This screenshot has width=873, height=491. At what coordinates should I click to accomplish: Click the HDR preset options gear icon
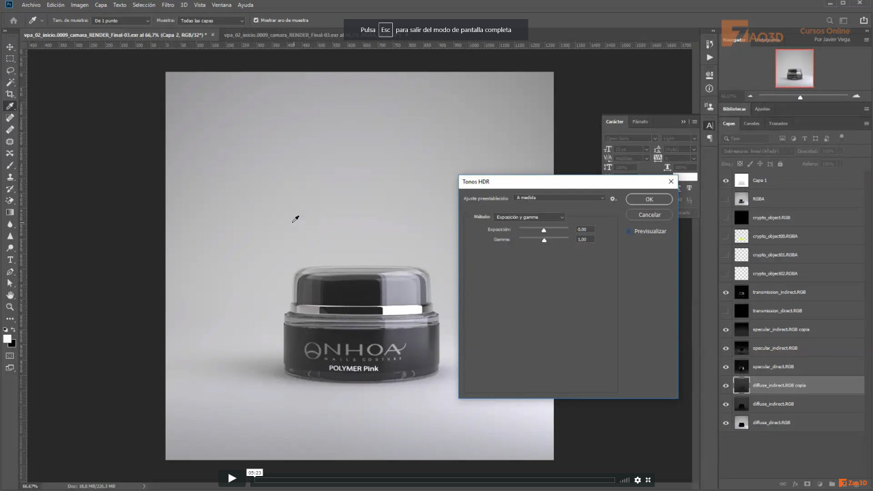point(613,198)
